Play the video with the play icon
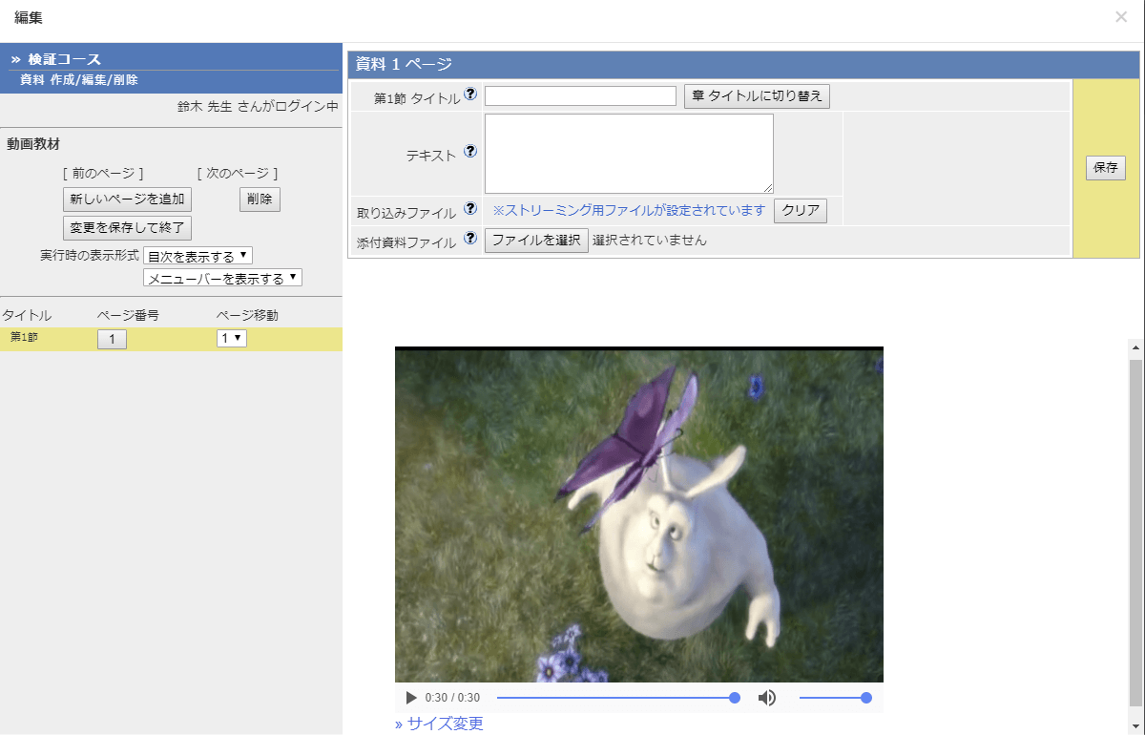The image size is (1145, 735). [x=411, y=698]
